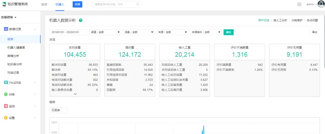The width and height of the screenshot is (325, 134).
Task: Click the date range input field
Action: [68, 32]
